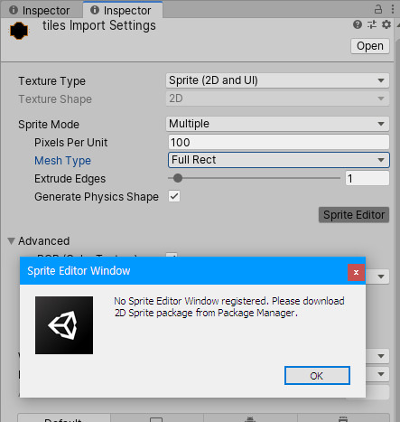Screen dimensions: 400x422
Task: Click the tiles asset thumbnail icon
Action: click(19, 31)
